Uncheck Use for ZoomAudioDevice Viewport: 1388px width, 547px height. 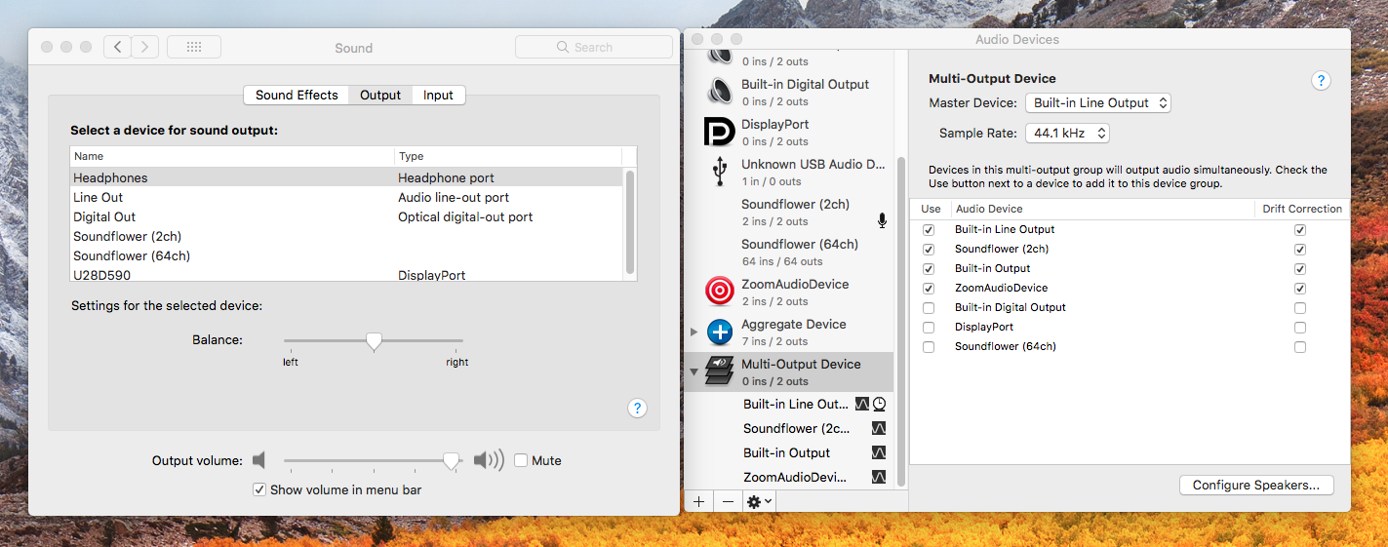929,289
